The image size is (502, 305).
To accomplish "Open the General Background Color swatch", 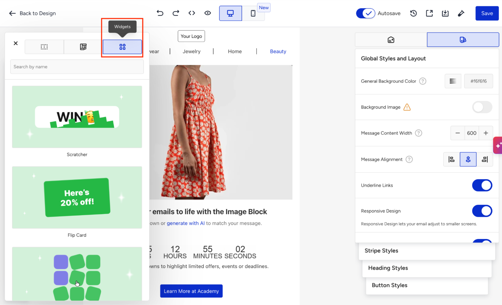I will pyautogui.click(x=453, y=81).
